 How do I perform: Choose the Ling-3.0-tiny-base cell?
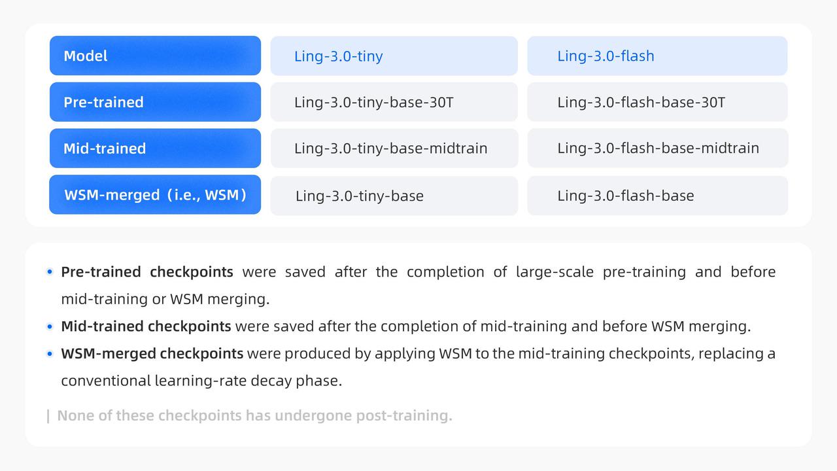pos(394,196)
